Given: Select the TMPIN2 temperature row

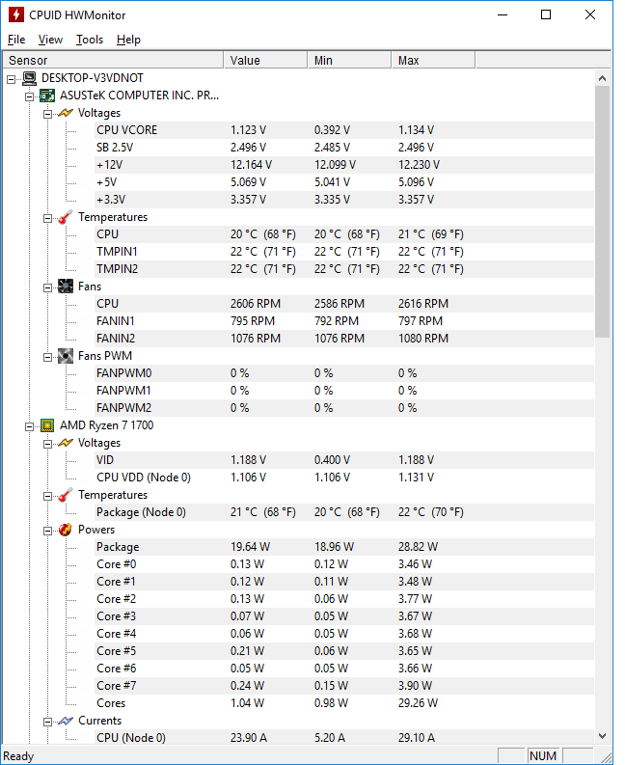Looking at the screenshot, I should tap(344, 269).
